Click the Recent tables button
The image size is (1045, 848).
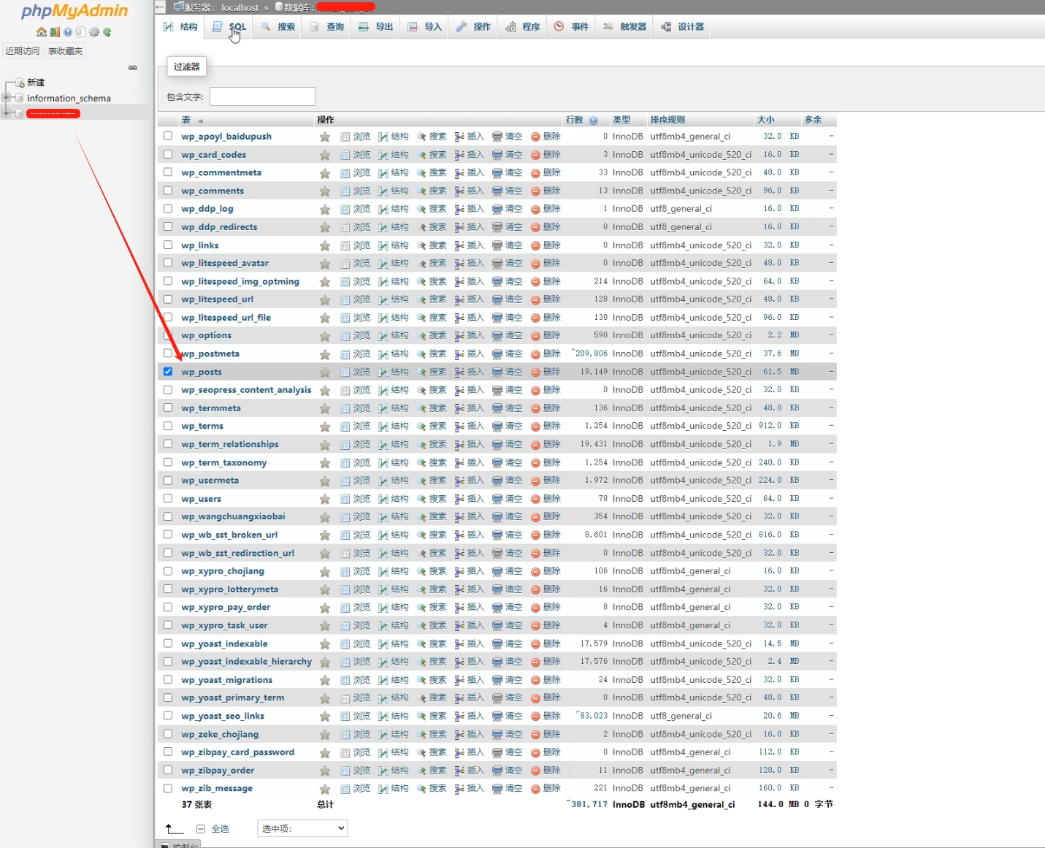point(23,51)
